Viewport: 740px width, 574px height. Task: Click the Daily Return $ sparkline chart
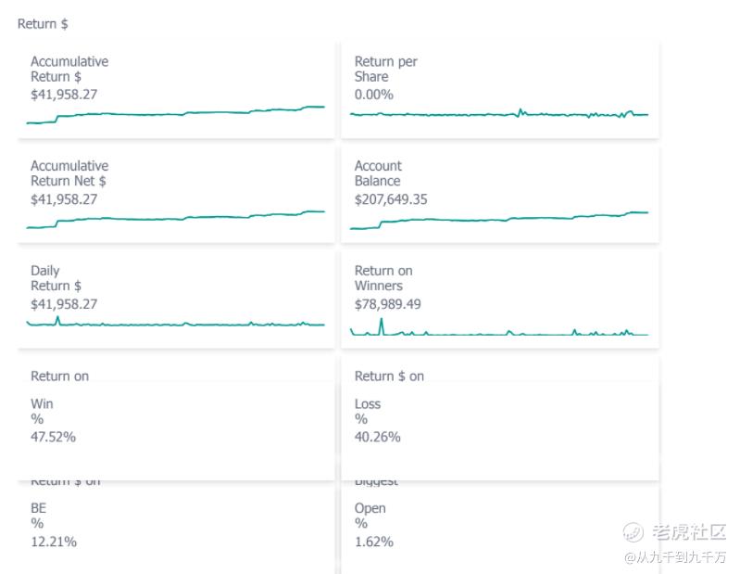click(176, 323)
